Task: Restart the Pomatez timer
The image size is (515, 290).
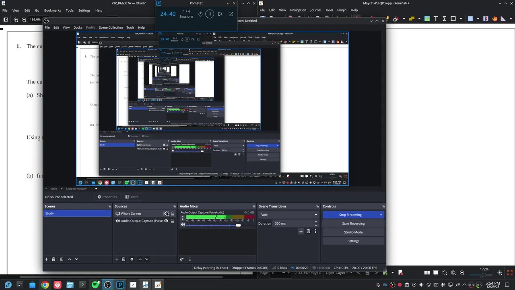Action: [200, 14]
